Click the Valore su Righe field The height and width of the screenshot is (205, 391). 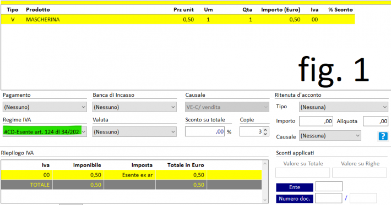(x=359, y=173)
